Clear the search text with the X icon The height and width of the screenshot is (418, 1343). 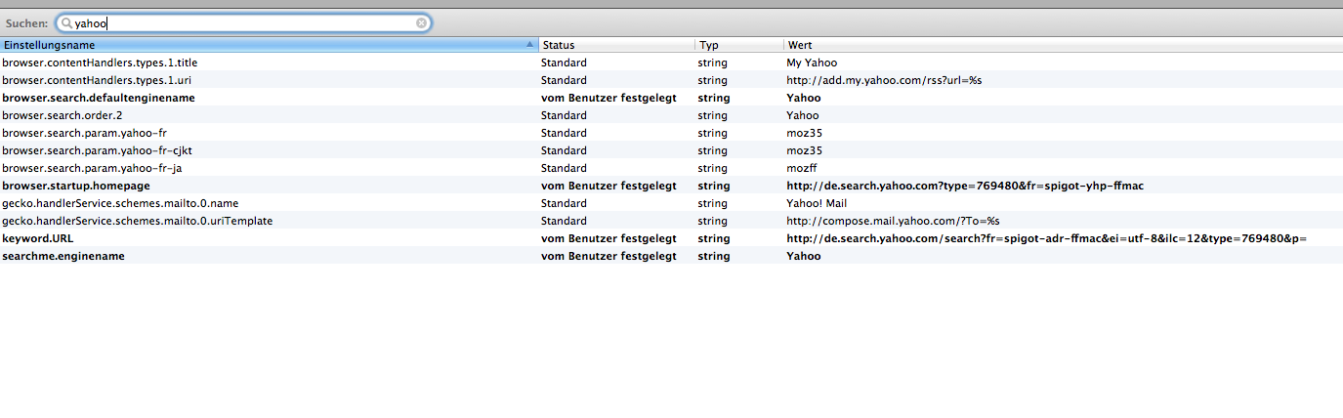421,22
